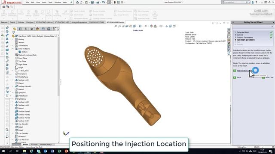Click the Windows Start button
Screen dimensions: 275x154
point(3,151)
